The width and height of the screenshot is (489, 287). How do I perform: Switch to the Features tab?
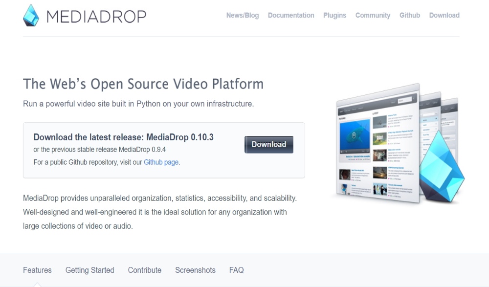click(x=38, y=270)
